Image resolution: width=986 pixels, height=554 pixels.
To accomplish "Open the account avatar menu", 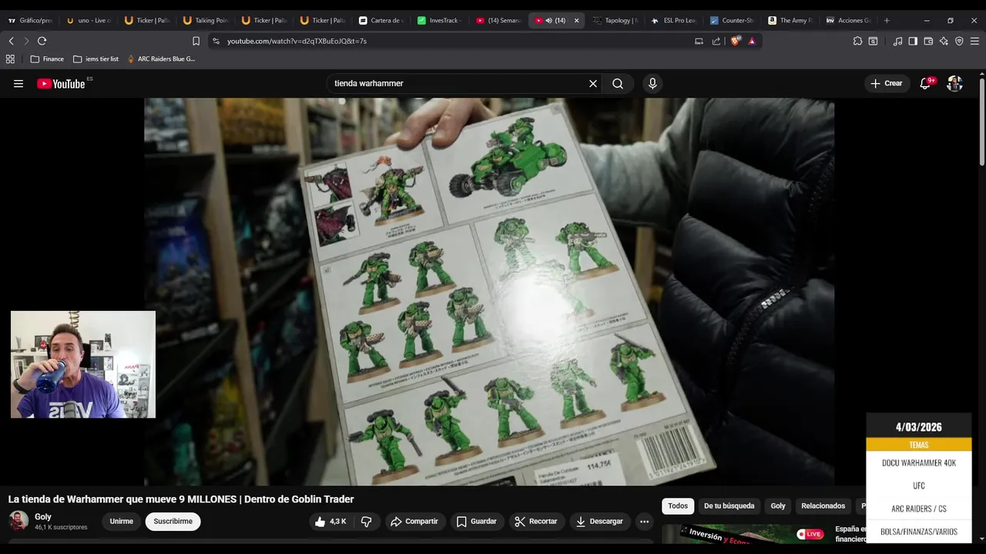I will click(954, 84).
